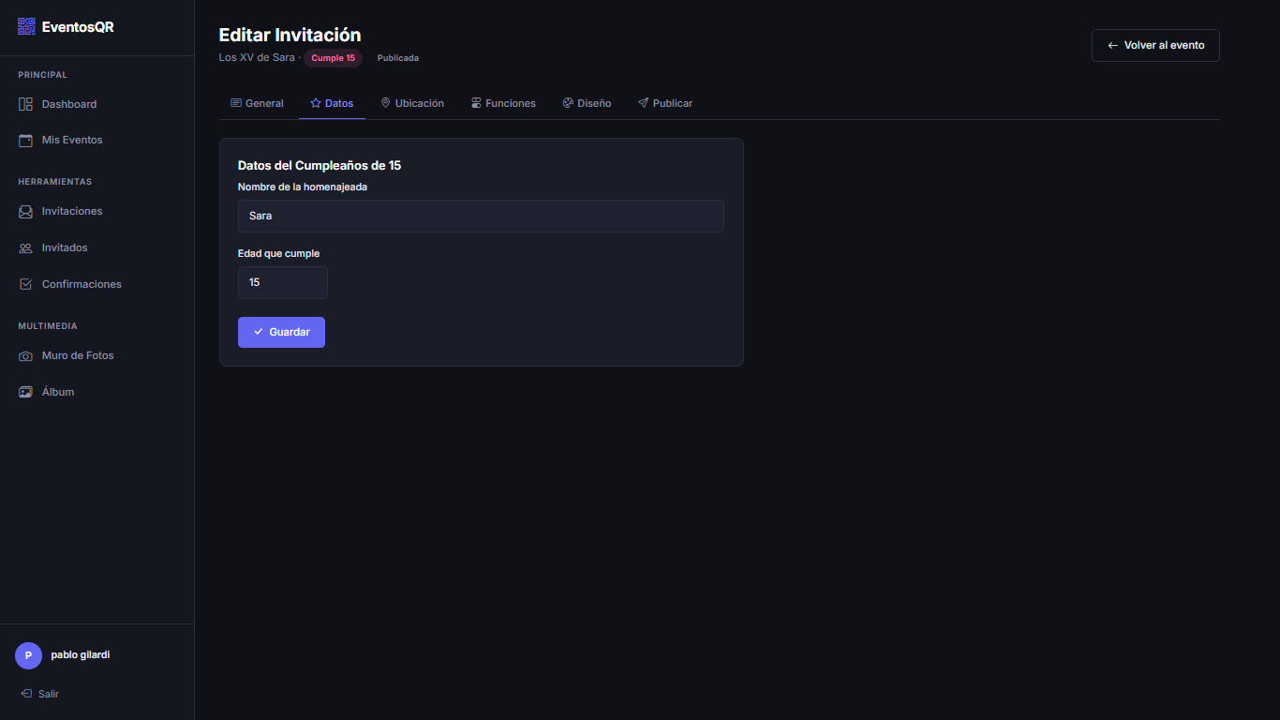Go to the Publicar tab
1280x720 pixels.
665,103
